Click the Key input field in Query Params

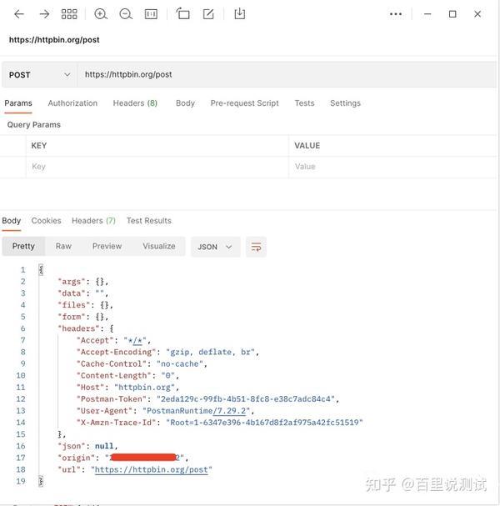[157, 167]
